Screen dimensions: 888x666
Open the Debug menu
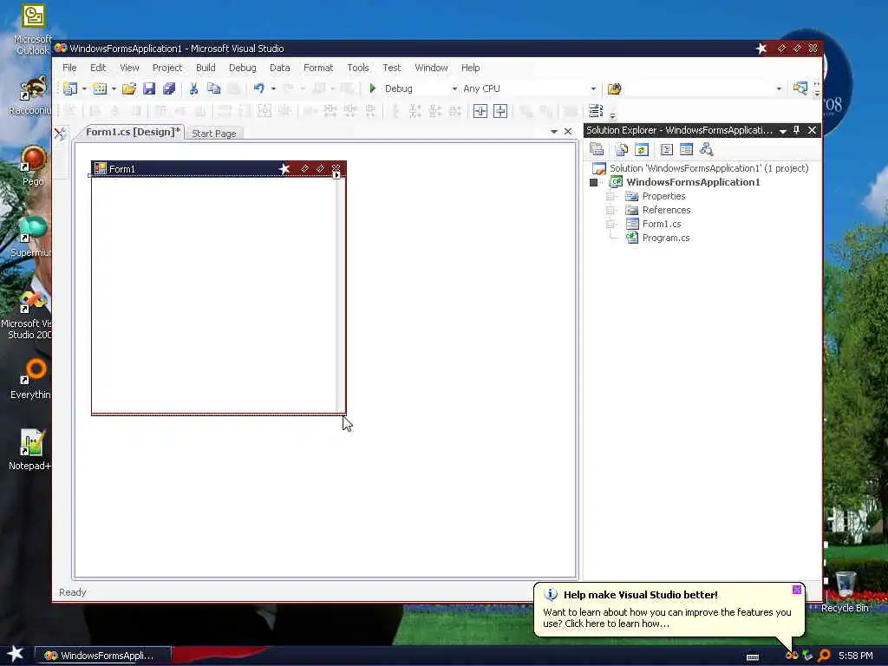click(243, 68)
